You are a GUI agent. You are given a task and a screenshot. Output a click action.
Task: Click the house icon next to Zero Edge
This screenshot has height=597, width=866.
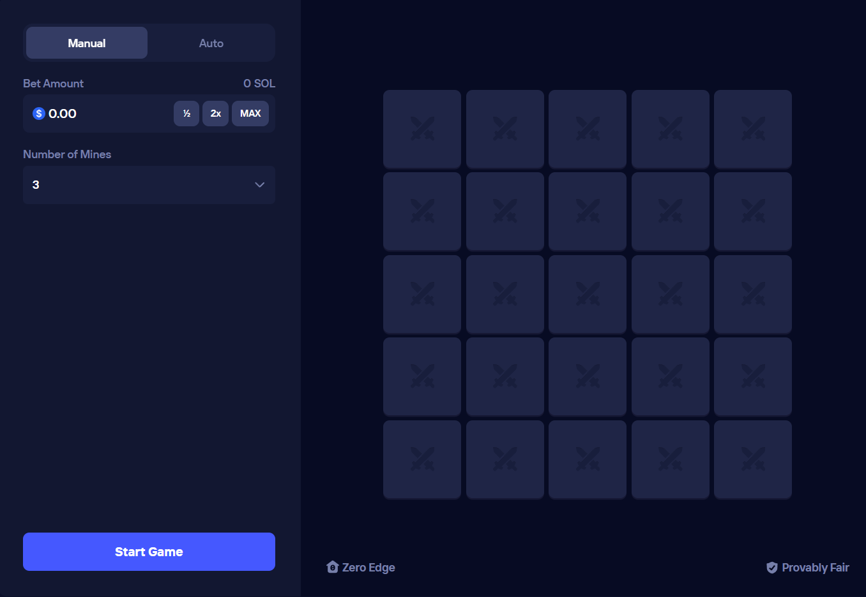pos(332,567)
